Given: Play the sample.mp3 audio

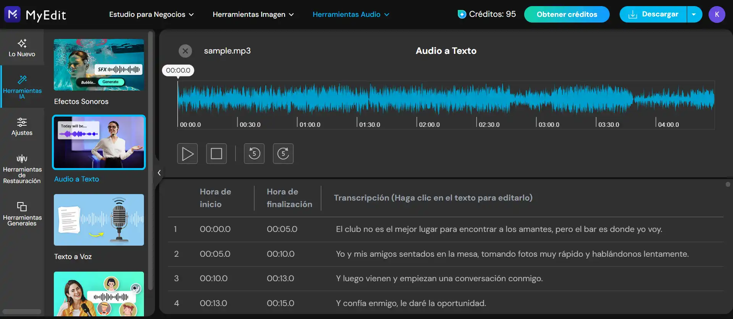Looking at the screenshot, I should [x=187, y=154].
